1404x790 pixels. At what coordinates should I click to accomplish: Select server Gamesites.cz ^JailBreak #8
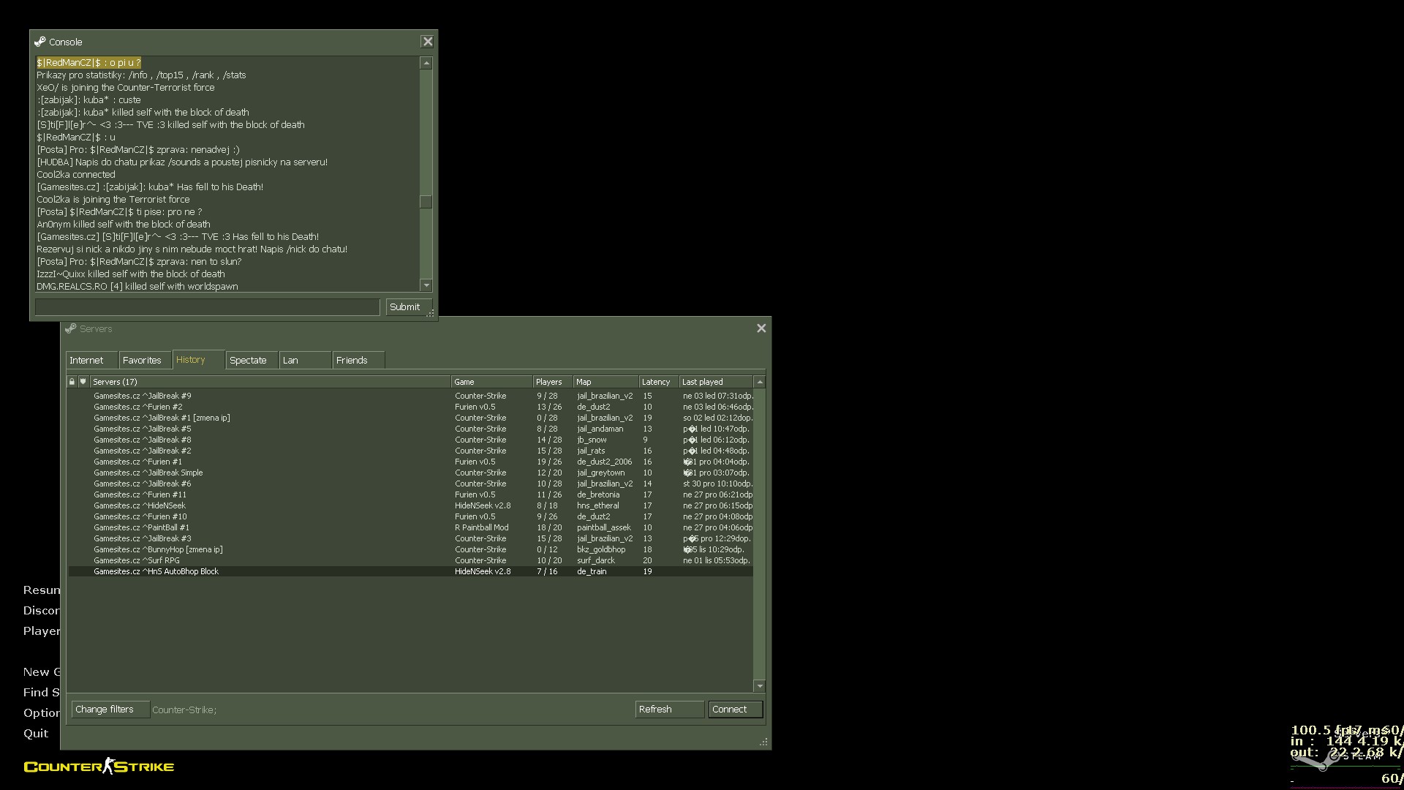pyautogui.click(x=410, y=440)
